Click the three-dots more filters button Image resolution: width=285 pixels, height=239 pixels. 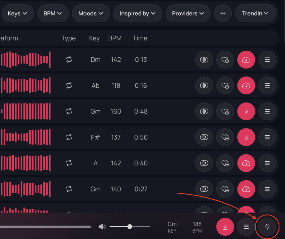[223, 13]
